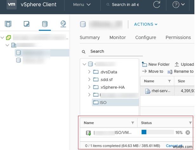This screenshot has width=196, height=150.
Task: Switch to Hosts and Clusters view icon
Action: [x=8, y=24]
